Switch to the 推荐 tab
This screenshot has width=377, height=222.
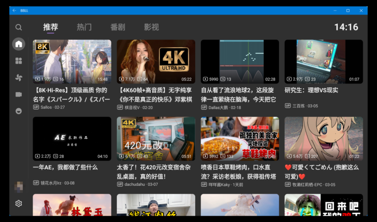50,28
